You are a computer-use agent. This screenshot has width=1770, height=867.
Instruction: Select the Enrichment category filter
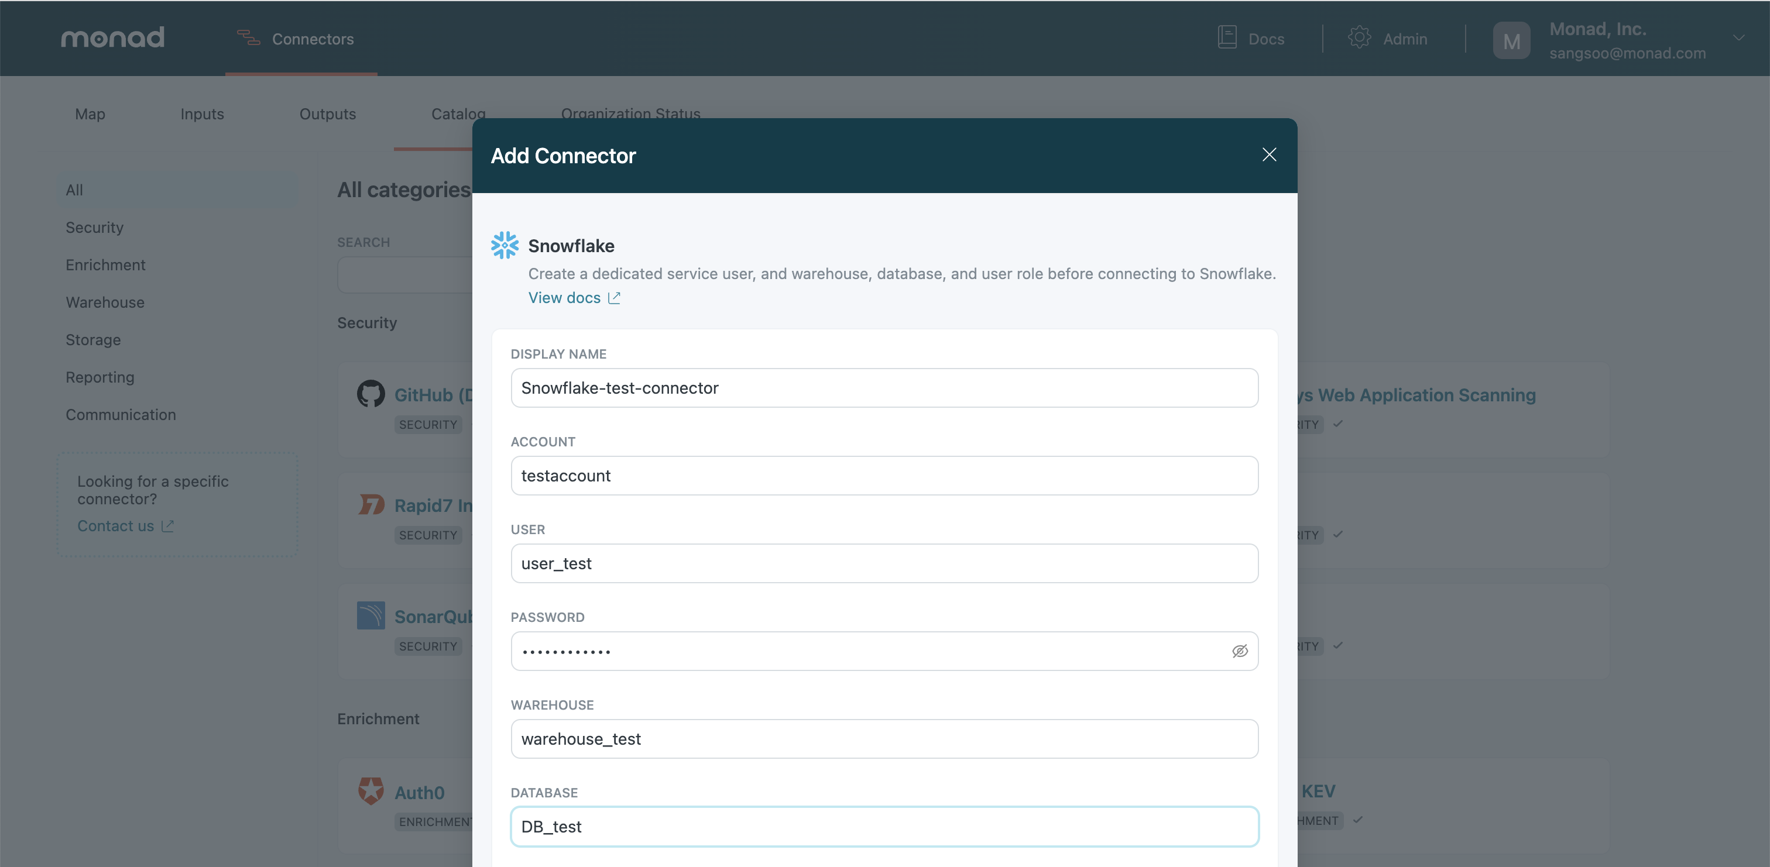[105, 264]
